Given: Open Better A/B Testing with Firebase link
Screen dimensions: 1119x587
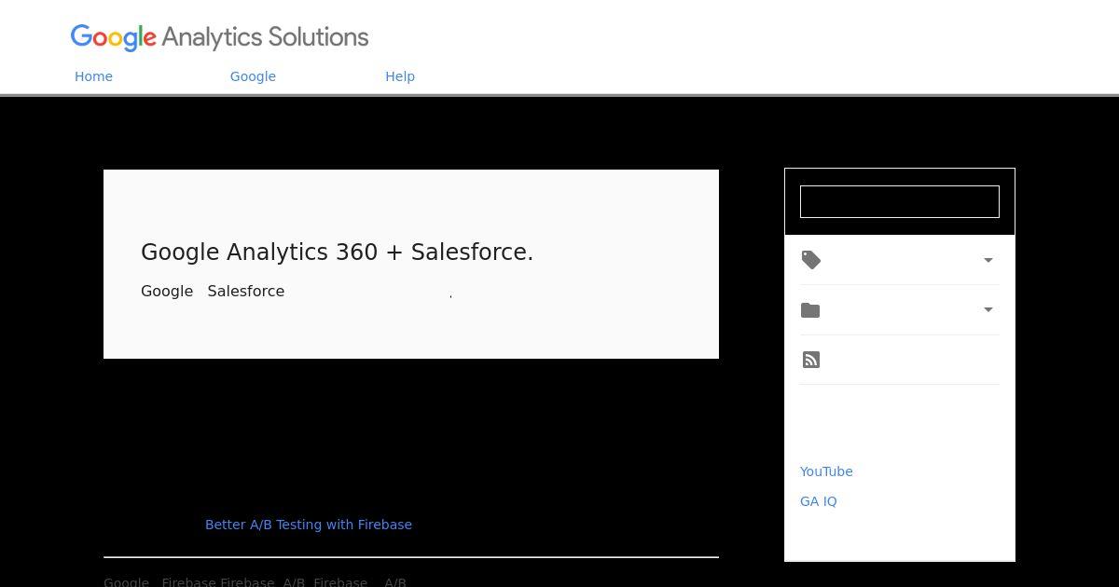Looking at the screenshot, I should coord(309,525).
